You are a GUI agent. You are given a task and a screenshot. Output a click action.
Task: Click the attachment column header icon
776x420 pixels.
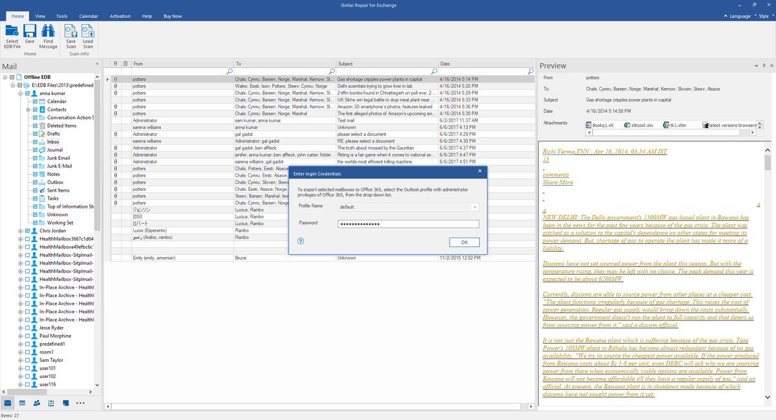pos(115,63)
